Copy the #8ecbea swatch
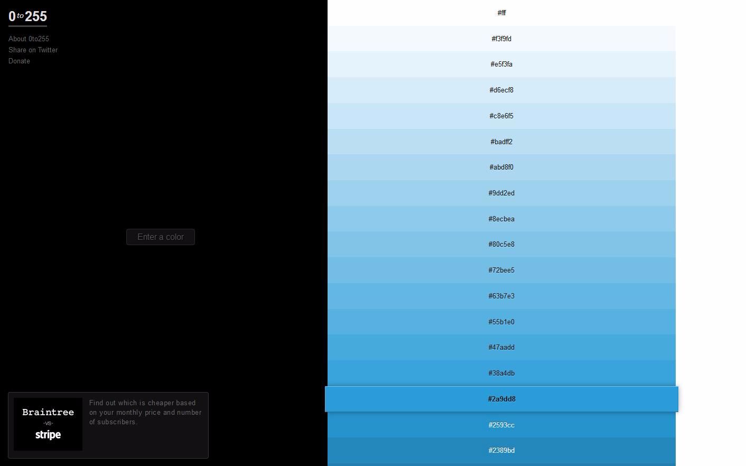Screen dimensions: 746x466 [501, 219]
